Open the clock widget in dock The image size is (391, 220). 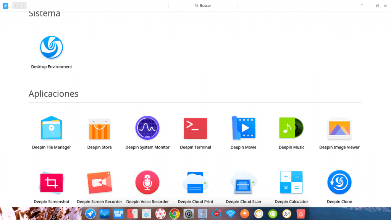(287, 214)
